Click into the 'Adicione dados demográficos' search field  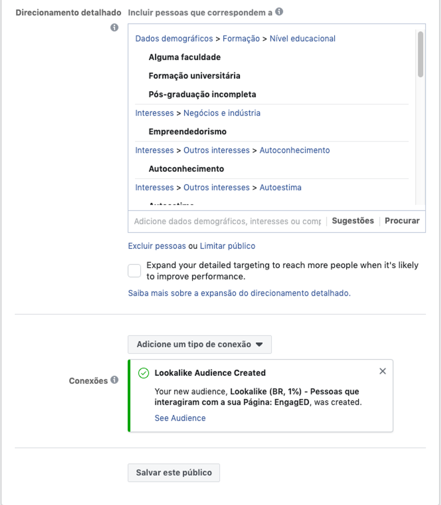tap(227, 221)
